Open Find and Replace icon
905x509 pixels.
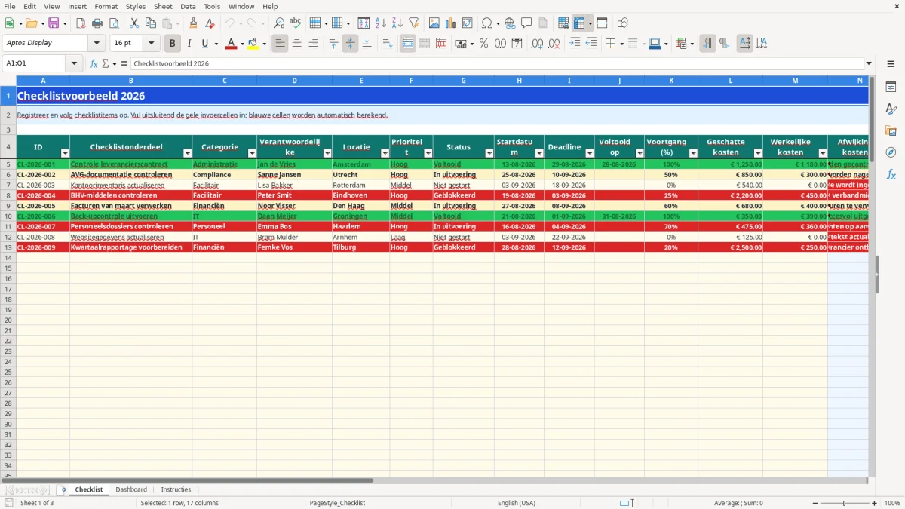pyautogui.click(x=279, y=23)
